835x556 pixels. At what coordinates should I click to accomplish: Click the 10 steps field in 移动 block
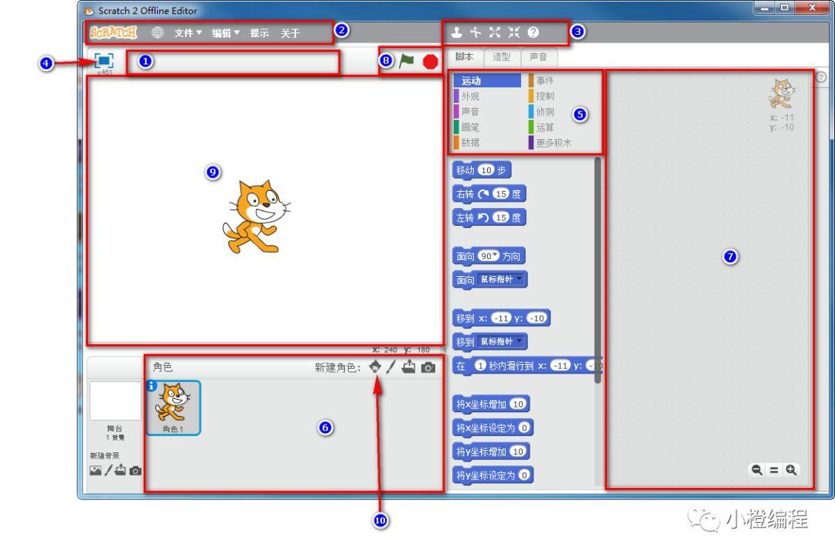(485, 170)
